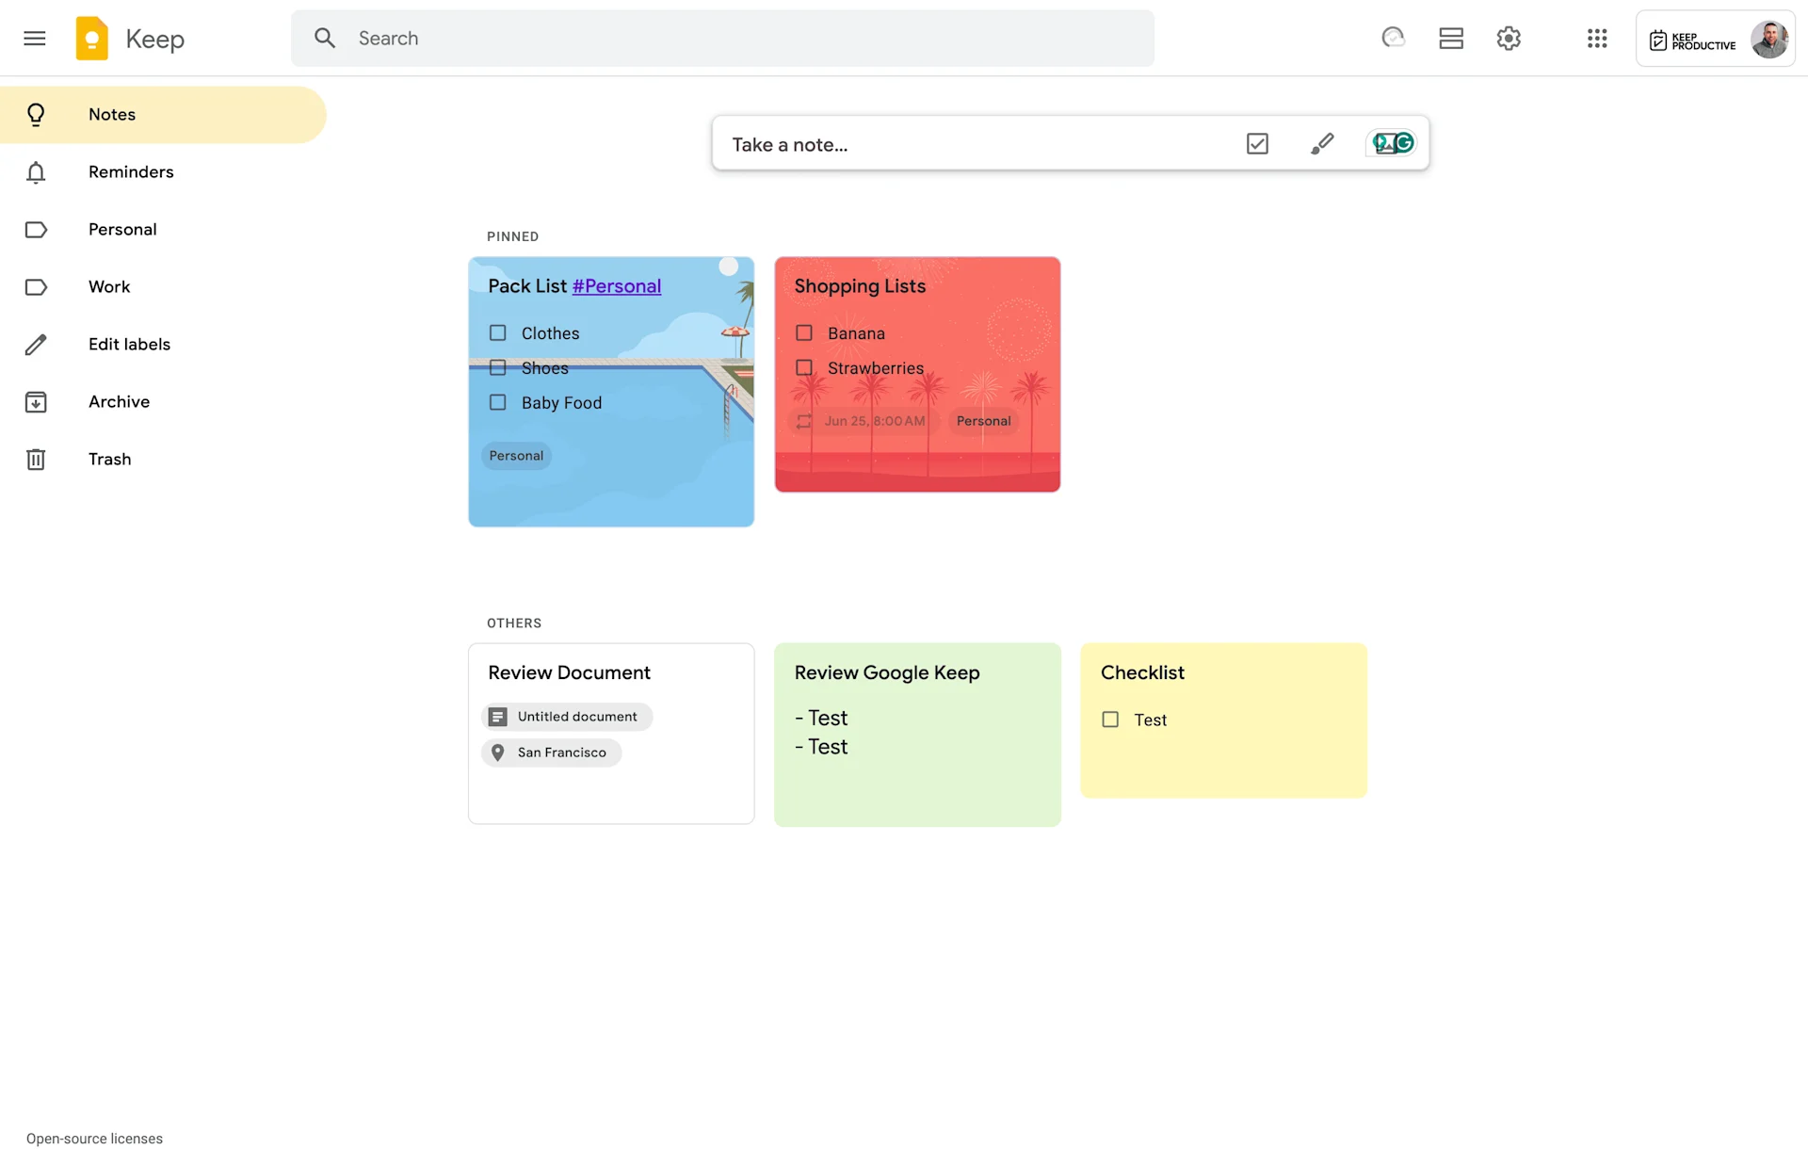This screenshot has height=1149, width=1808.
Task: Go to the Personal label section
Action: coord(122,229)
